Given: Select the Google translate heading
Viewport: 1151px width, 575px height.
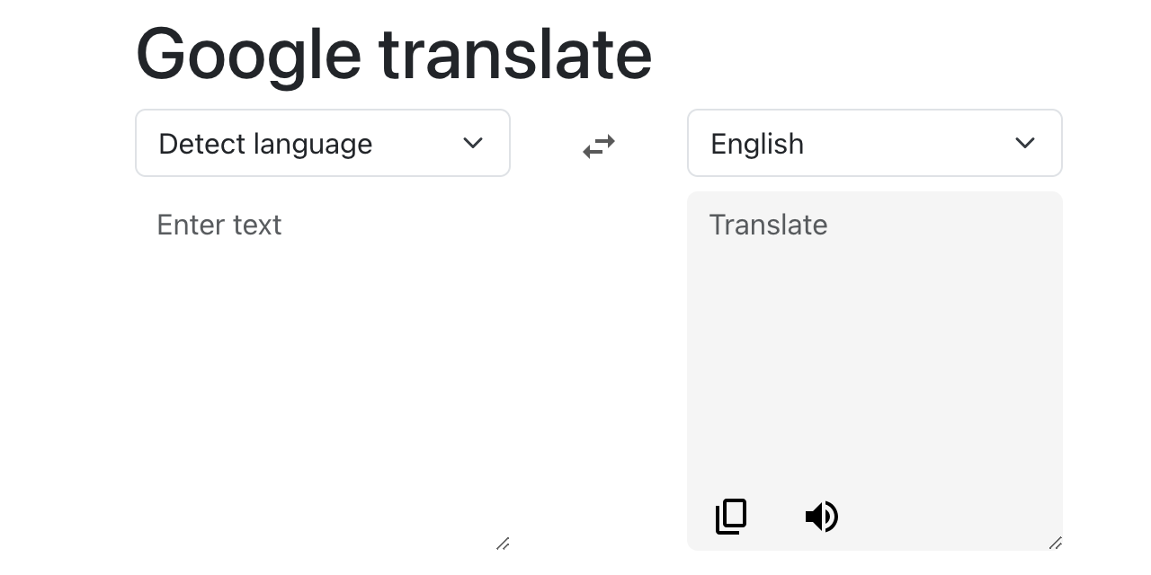Looking at the screenshot, I should [x=393, y=52].
